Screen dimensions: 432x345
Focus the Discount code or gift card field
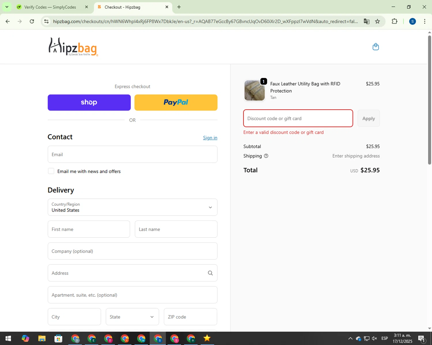pos(298,118)
